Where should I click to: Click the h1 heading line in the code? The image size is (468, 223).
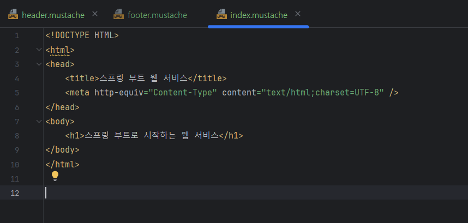point(154,136)
